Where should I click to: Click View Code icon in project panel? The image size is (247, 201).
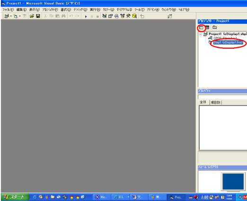coord(201,28)
